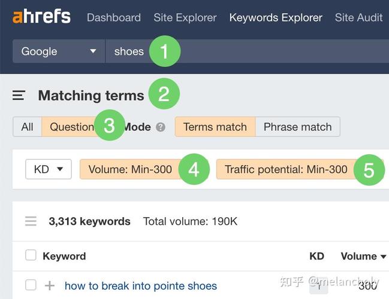
Task: Sort by the Volume column arrow
Action: point(384,257)
